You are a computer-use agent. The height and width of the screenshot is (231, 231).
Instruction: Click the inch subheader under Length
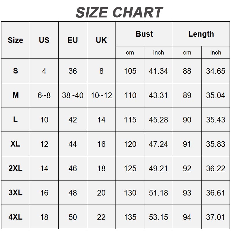click(x=215, y=53)
